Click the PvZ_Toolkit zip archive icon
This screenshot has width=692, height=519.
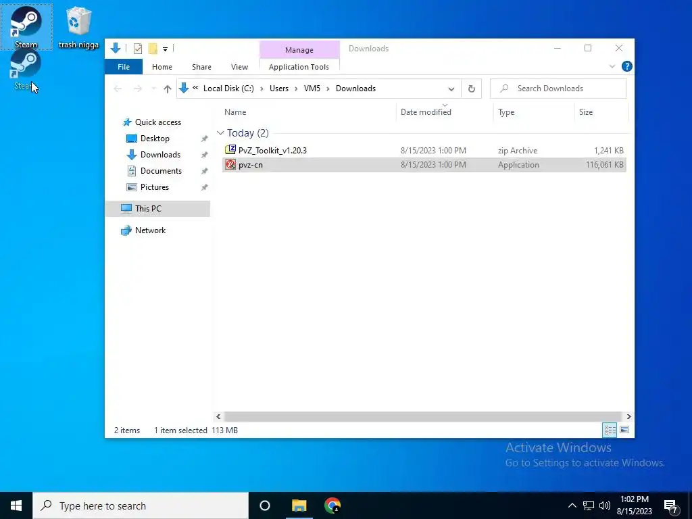click(230, 149)
